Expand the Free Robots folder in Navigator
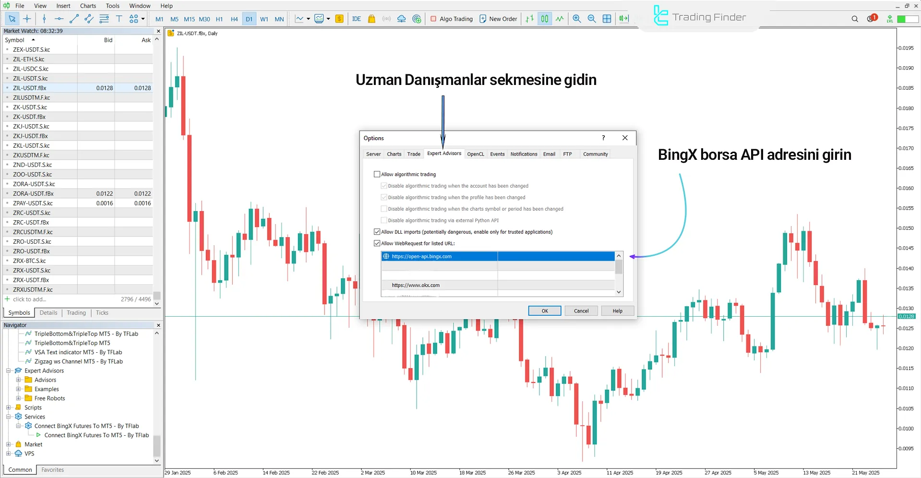Viewport: 921px width, 478px height. pyautogui.click(x=19, y=398)
